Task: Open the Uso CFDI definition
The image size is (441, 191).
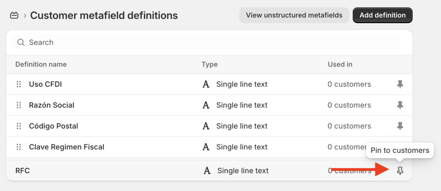Action: (x=45, y=84)
